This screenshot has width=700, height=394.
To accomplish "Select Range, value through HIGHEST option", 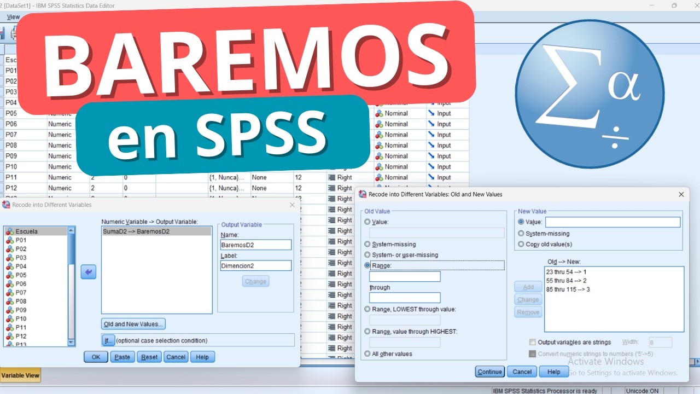I will click(x=367, y=332).
